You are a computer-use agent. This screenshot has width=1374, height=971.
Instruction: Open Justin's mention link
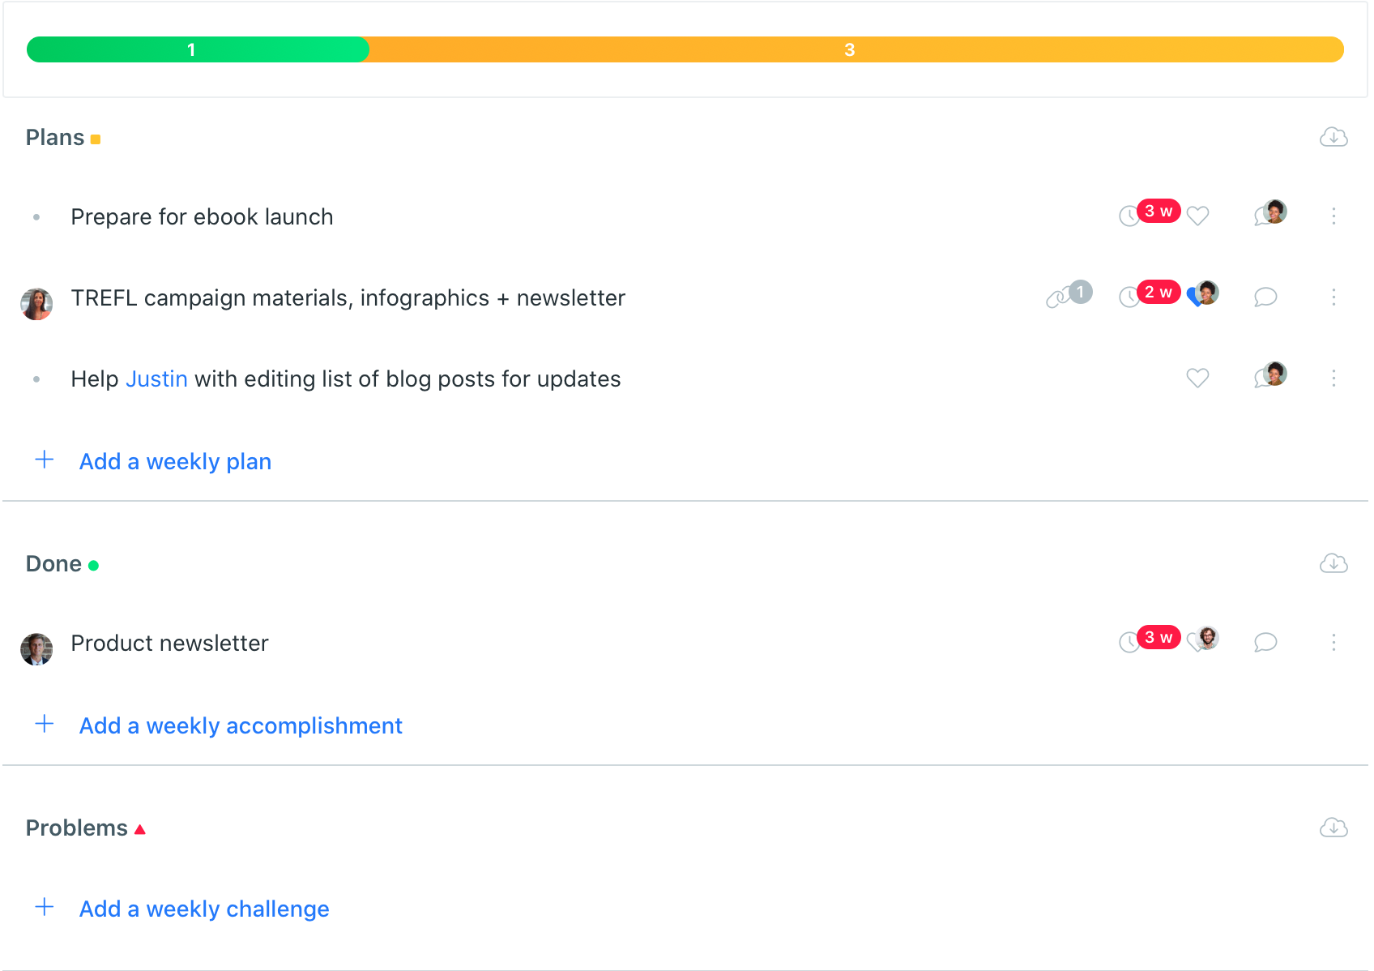[x=156, y=379]
